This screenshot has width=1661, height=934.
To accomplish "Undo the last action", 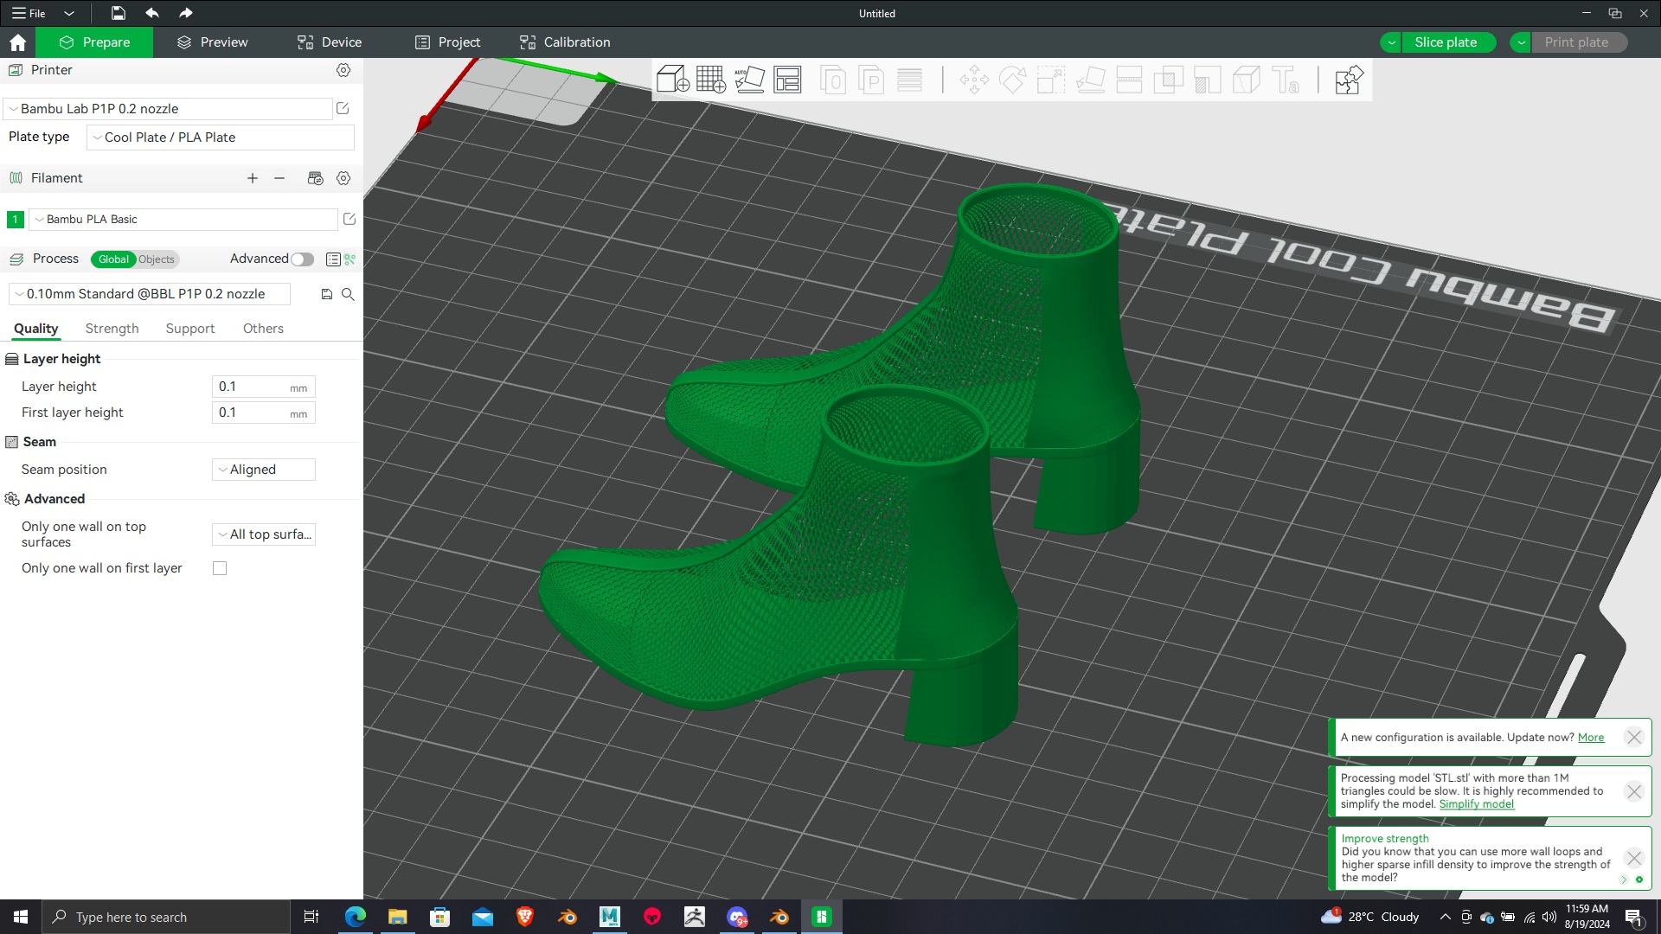I will (152, 13).
